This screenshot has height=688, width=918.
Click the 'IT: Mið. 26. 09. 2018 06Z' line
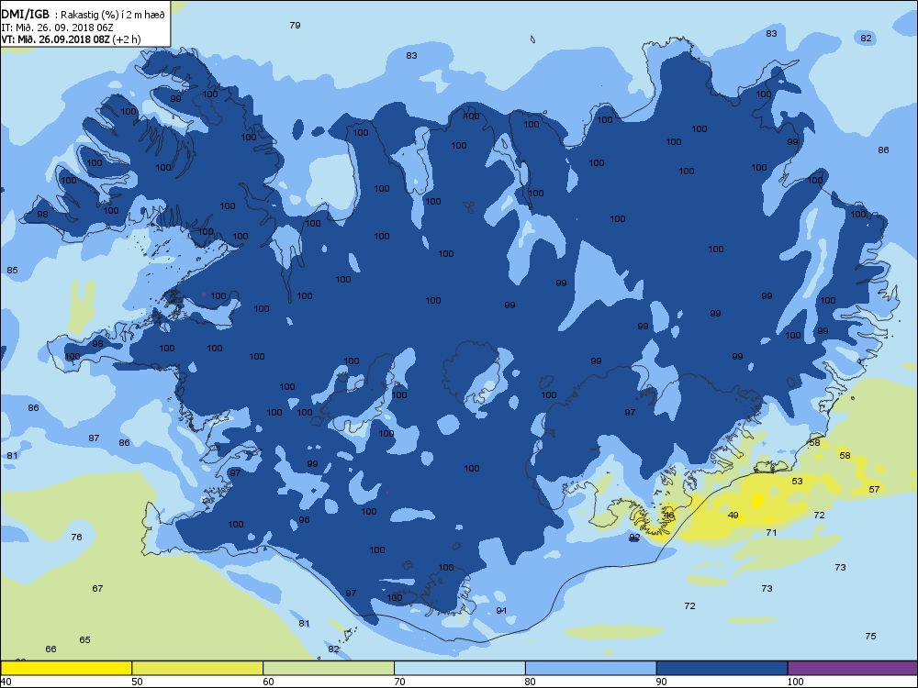(x=57, y=28)
